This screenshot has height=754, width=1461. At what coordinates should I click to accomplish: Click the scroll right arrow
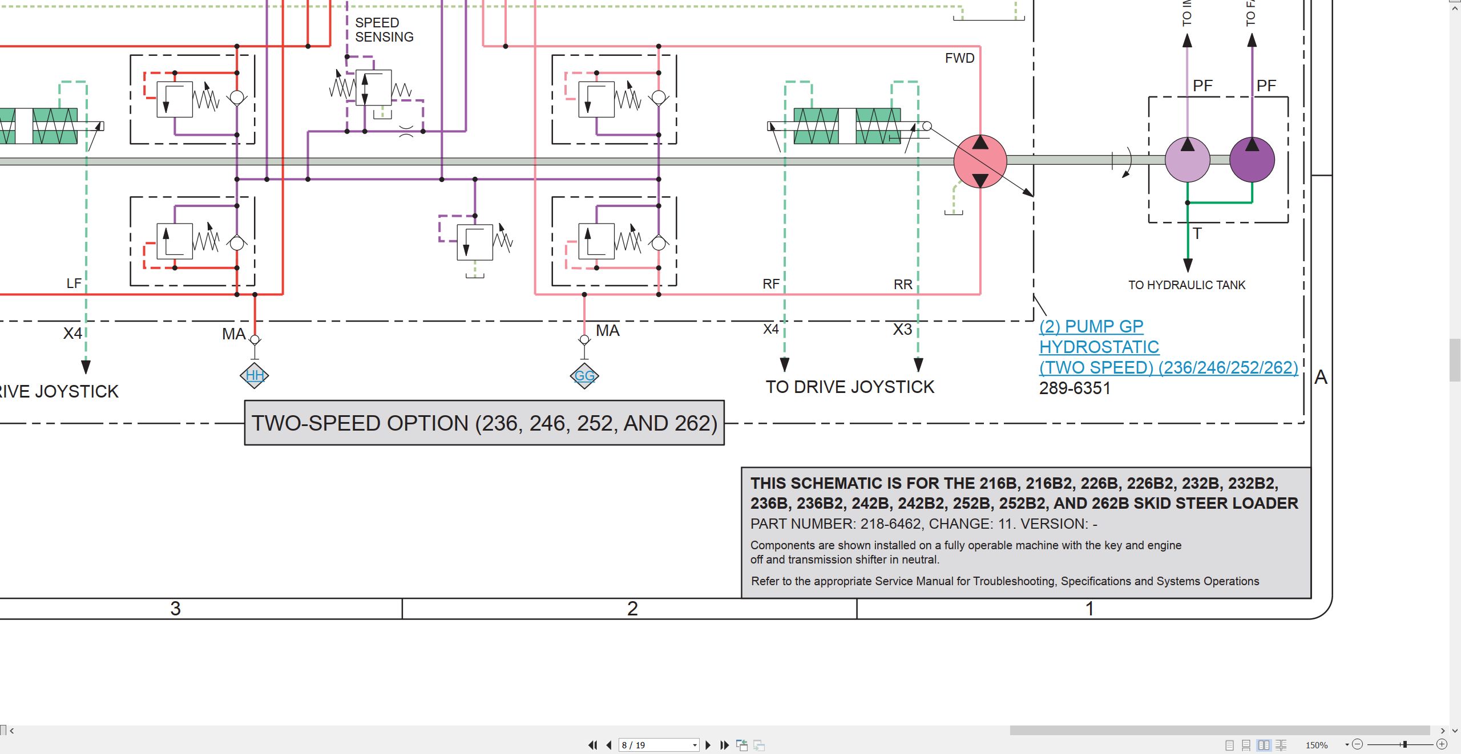(1443, 731)
